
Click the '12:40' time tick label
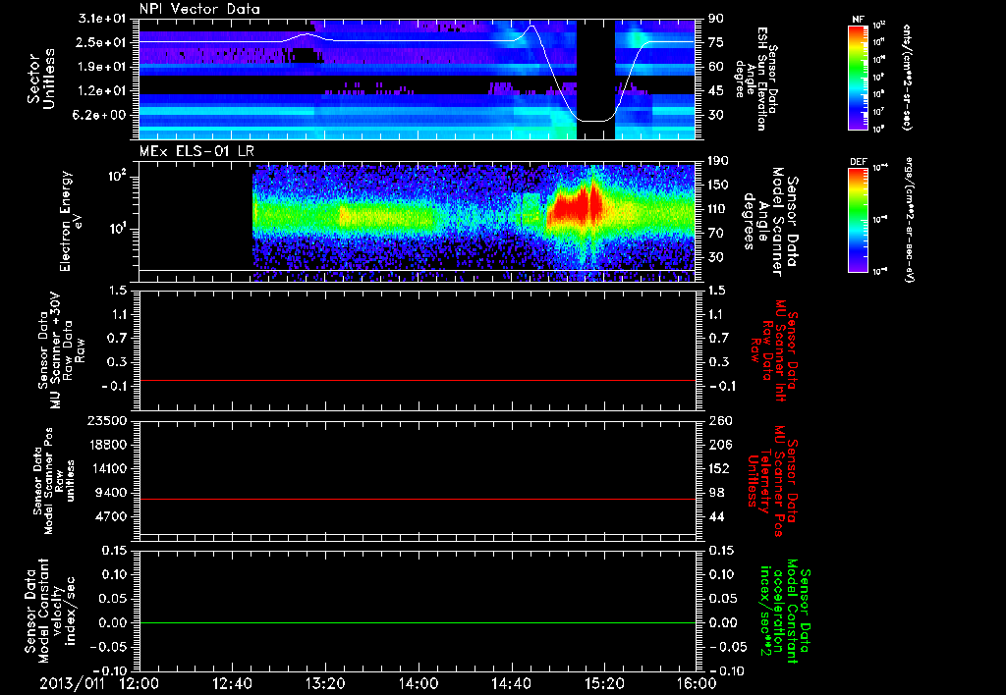coord(232,683)
